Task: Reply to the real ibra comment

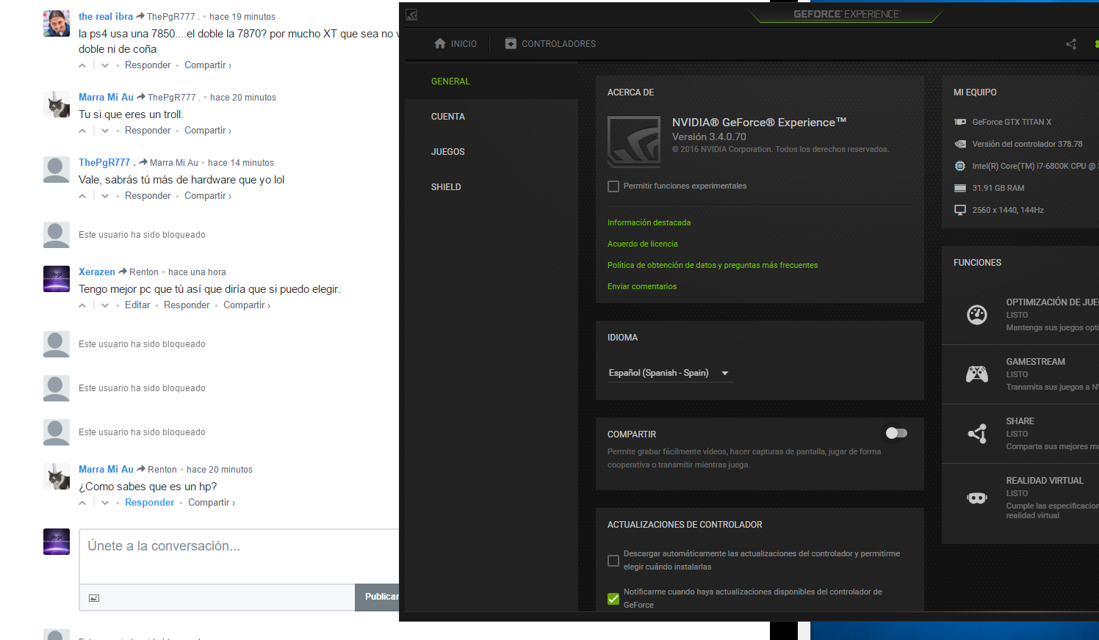Action: [148, 65]
